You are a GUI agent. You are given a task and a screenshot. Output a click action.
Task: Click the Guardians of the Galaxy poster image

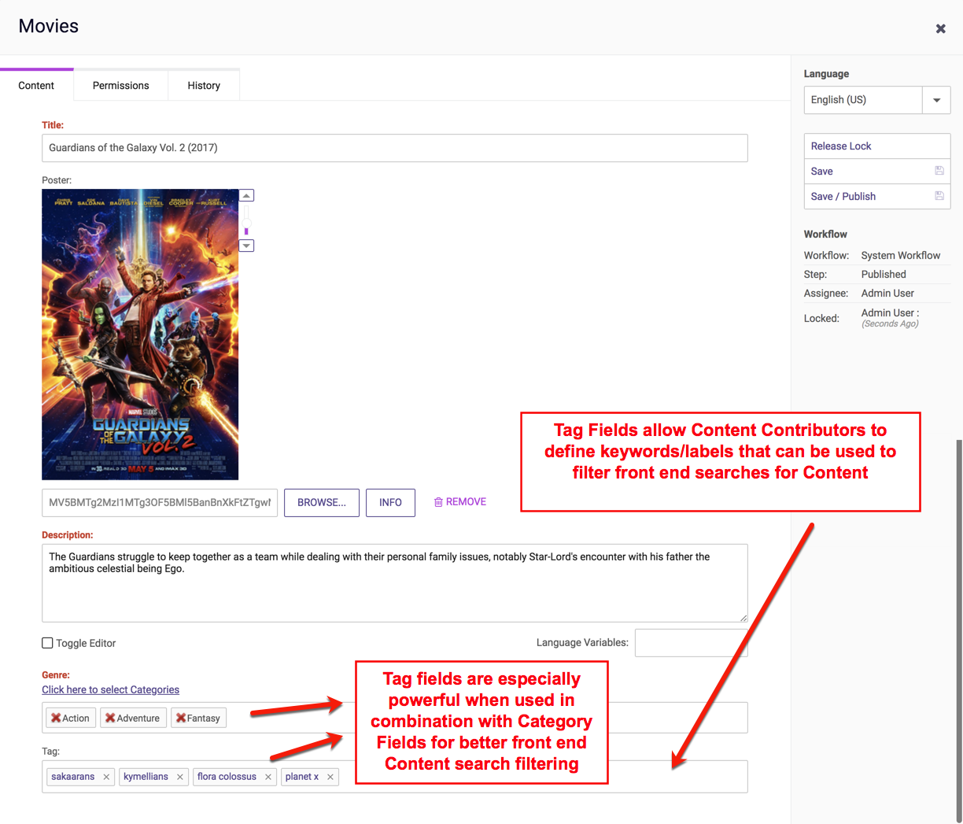(x=140, y=334)
